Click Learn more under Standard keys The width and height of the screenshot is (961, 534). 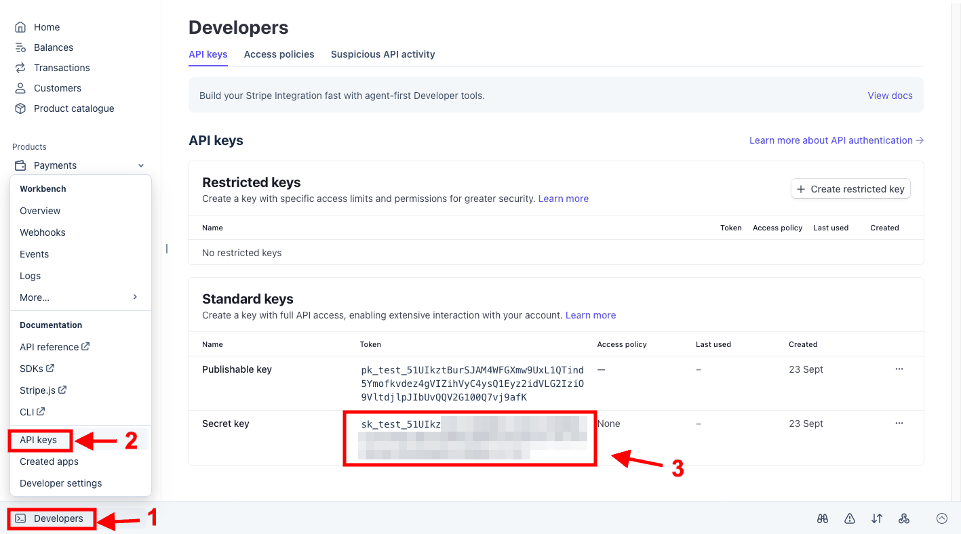pyautogui.click(x=591, y=315)
